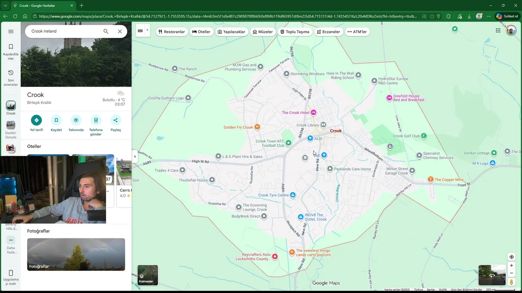522x293 pixels.
Task: Filter map by Toplu Taşıma
Action: [295, 32]
